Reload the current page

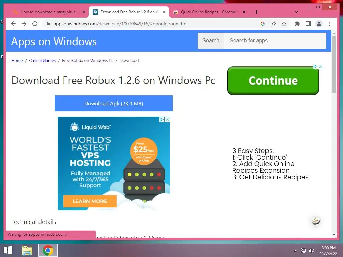click(x=35, y=24)
